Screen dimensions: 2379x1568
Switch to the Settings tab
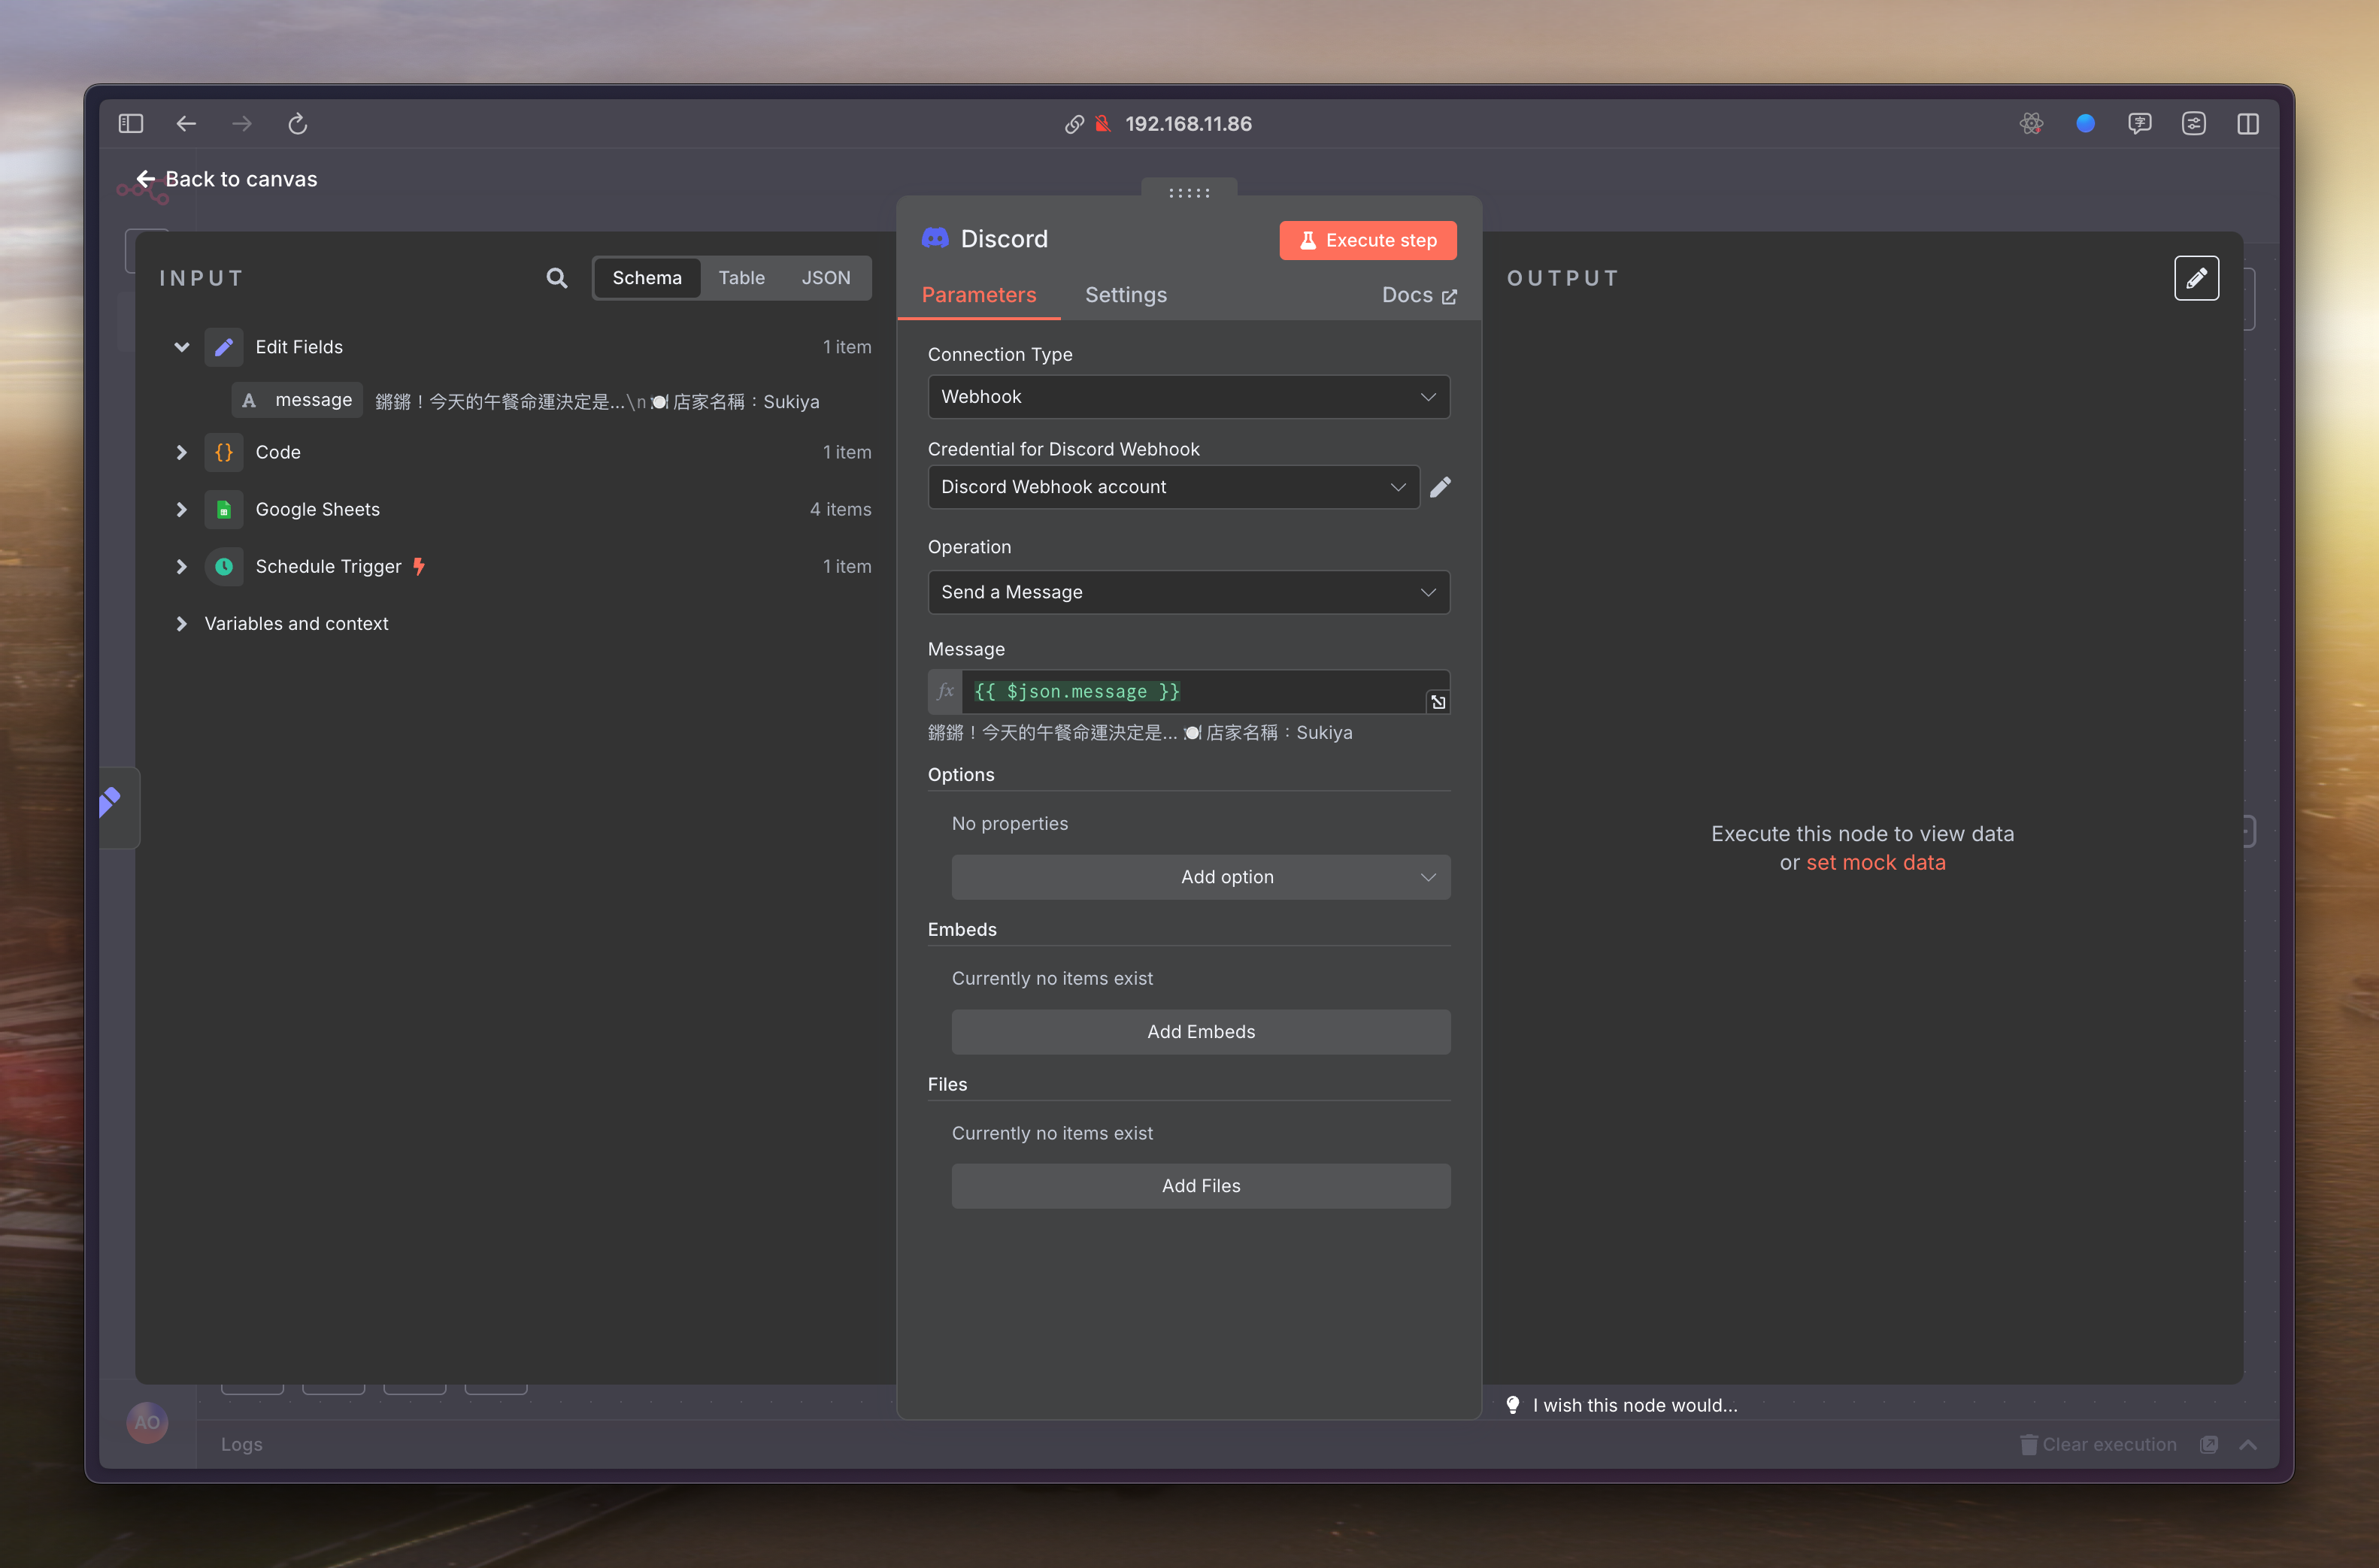[1125, 295]
